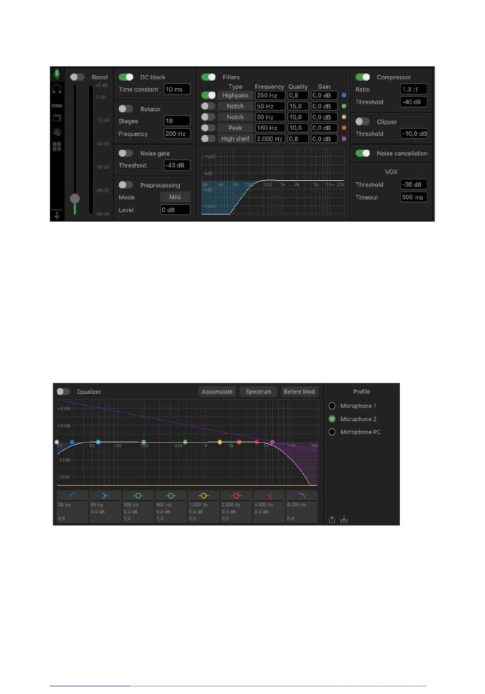The width and height of the screenshot is (485, 694).
Task: Select the dice sidebar icon
Action: click(57, 132)
